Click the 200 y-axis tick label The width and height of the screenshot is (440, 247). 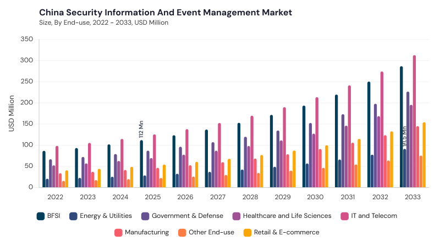[26, 103]
